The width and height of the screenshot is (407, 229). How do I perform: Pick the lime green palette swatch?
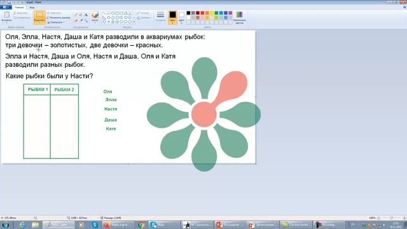(216, 18)
